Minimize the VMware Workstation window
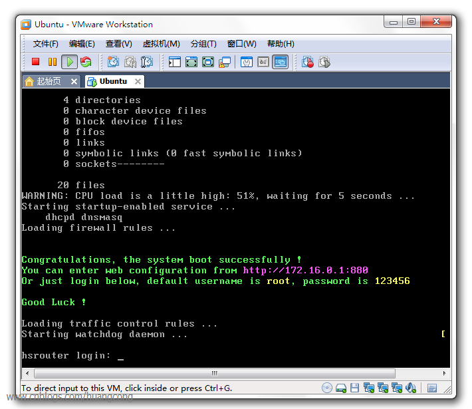Image resolution: width=472 pixels, height=409 pixels. click(393, 22)
